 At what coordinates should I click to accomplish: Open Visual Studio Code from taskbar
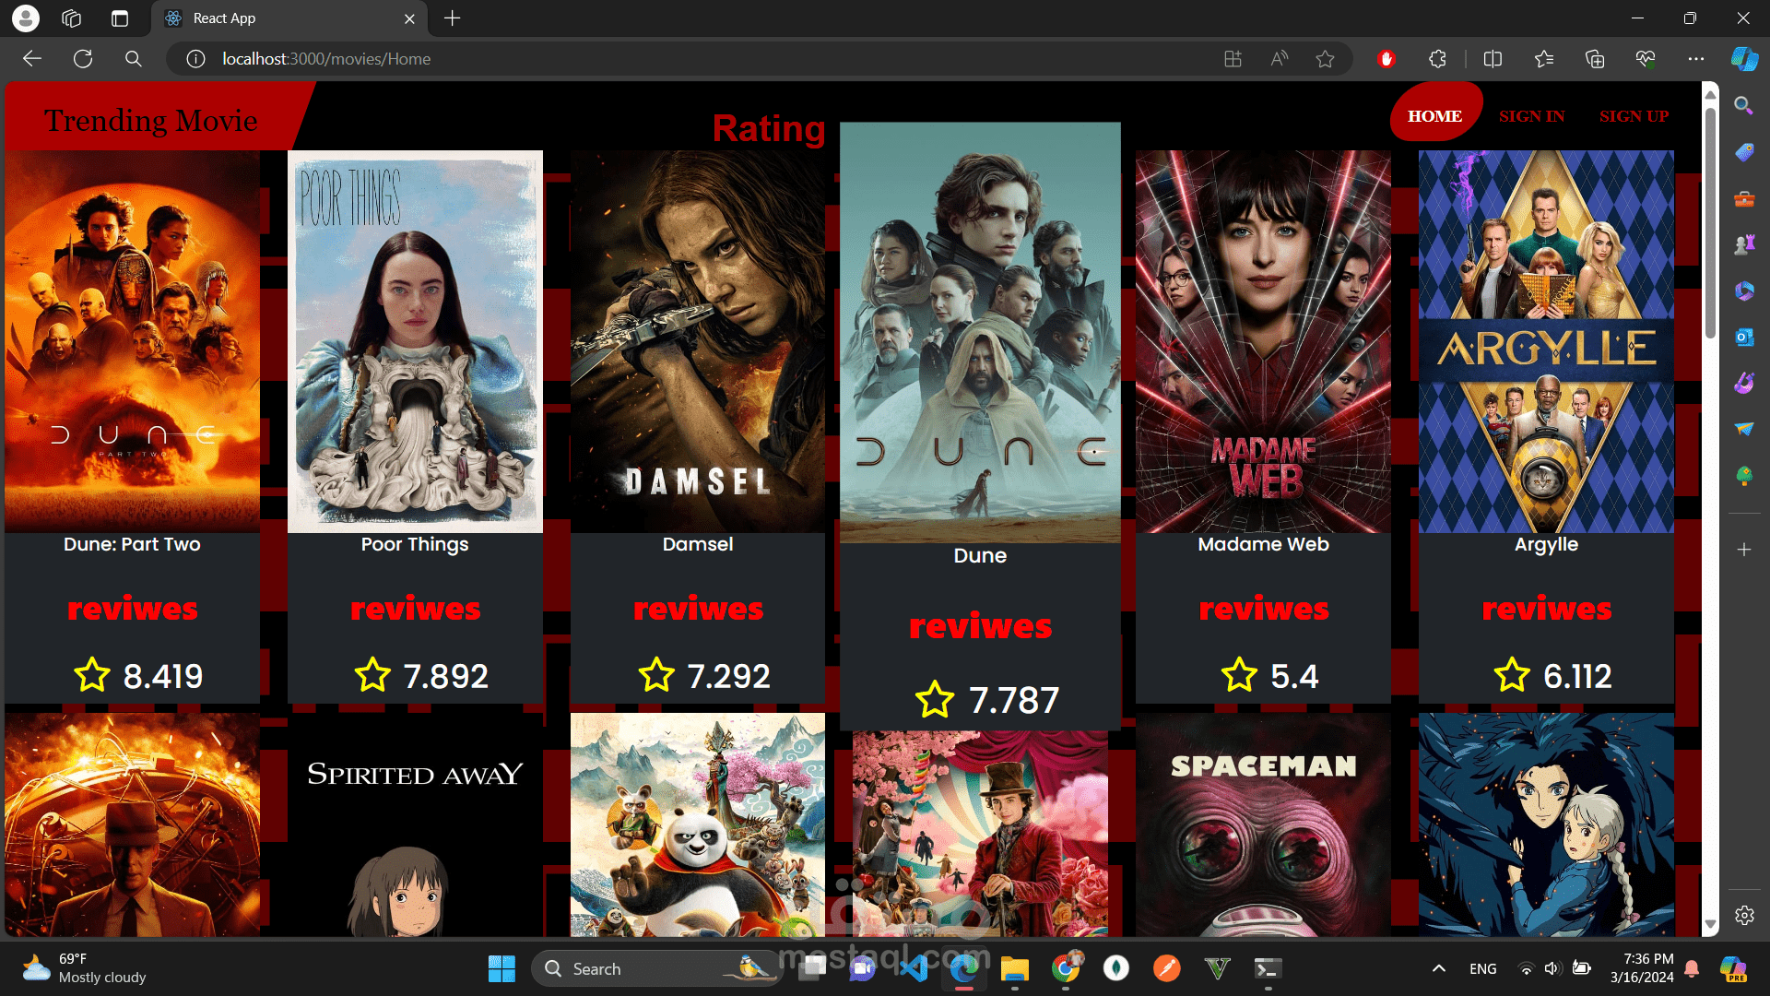[x=914, y=968]
